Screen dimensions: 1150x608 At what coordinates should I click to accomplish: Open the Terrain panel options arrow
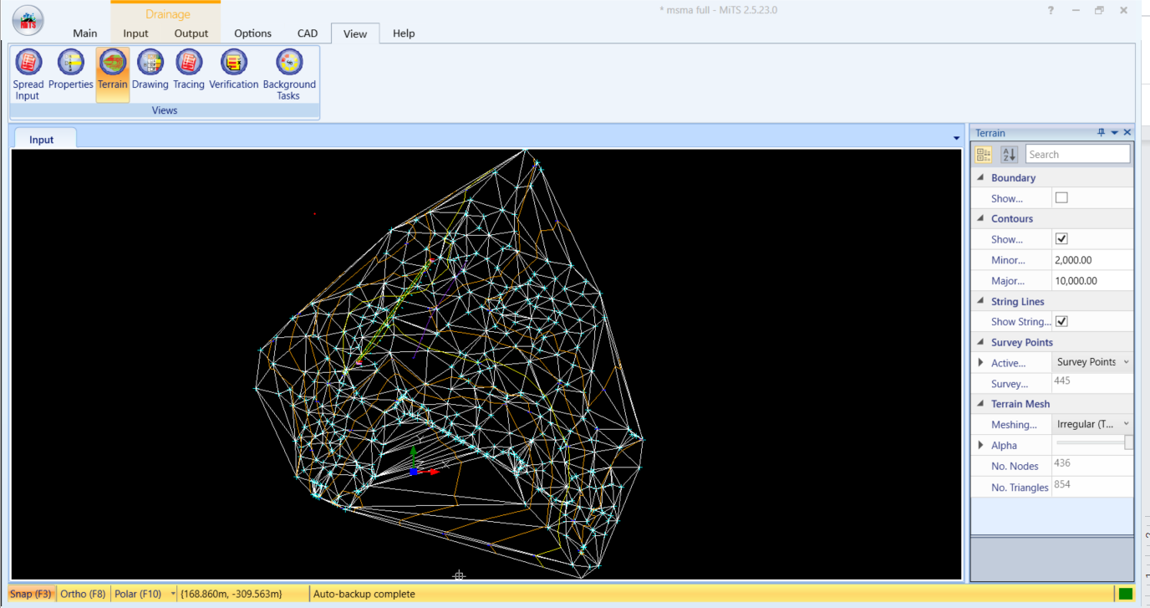click(1114, 133)
